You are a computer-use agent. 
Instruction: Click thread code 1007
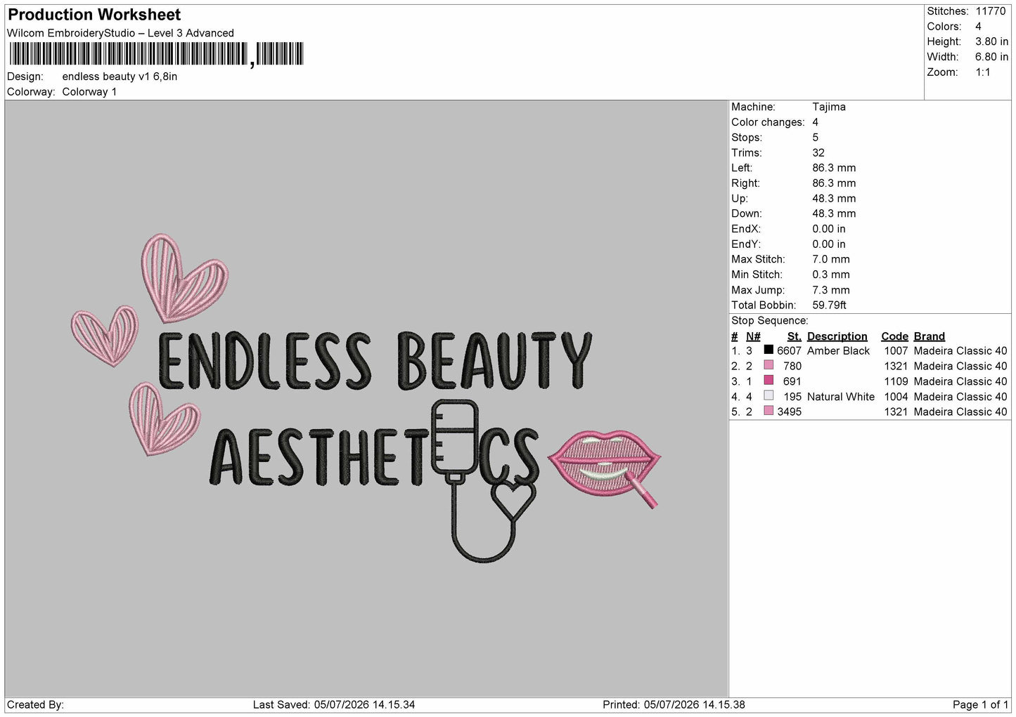[x=896, y=350]
